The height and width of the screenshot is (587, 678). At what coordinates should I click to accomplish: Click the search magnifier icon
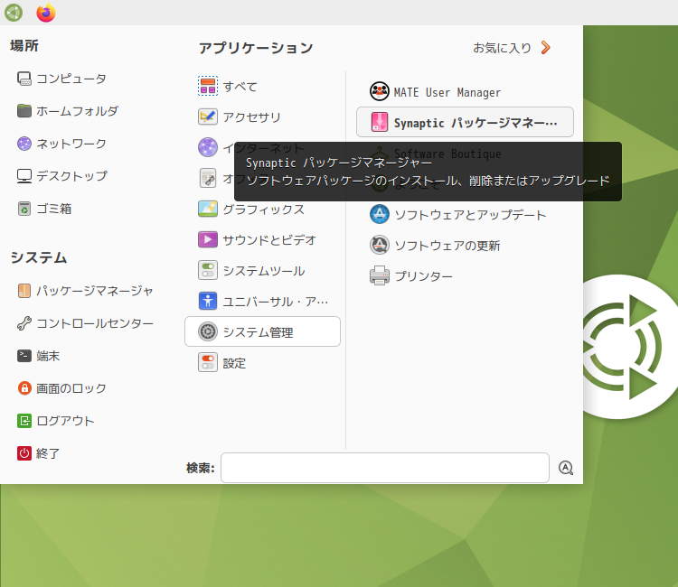coord(566,468)
